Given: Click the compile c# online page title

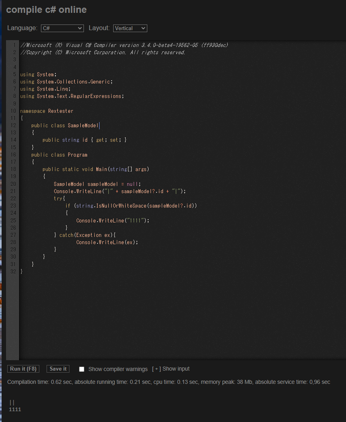Looking at the screenshot, I should pos(47,10).
